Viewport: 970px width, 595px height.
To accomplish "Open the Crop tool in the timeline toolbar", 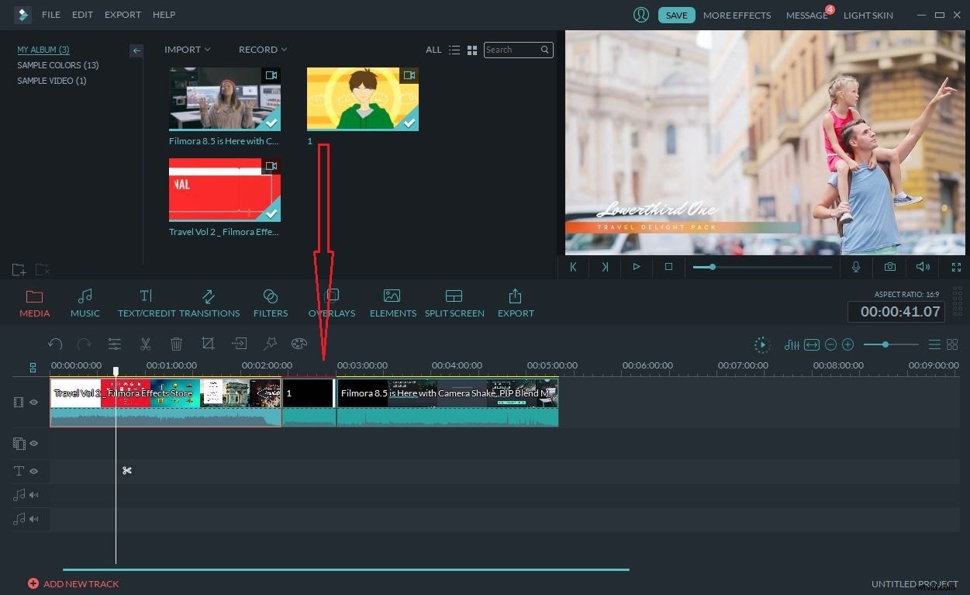I will 209,344.
